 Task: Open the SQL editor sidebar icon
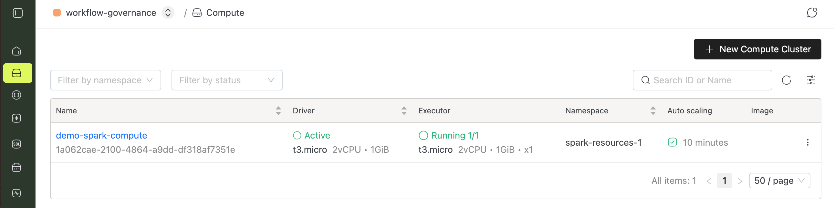coord(16,144)
